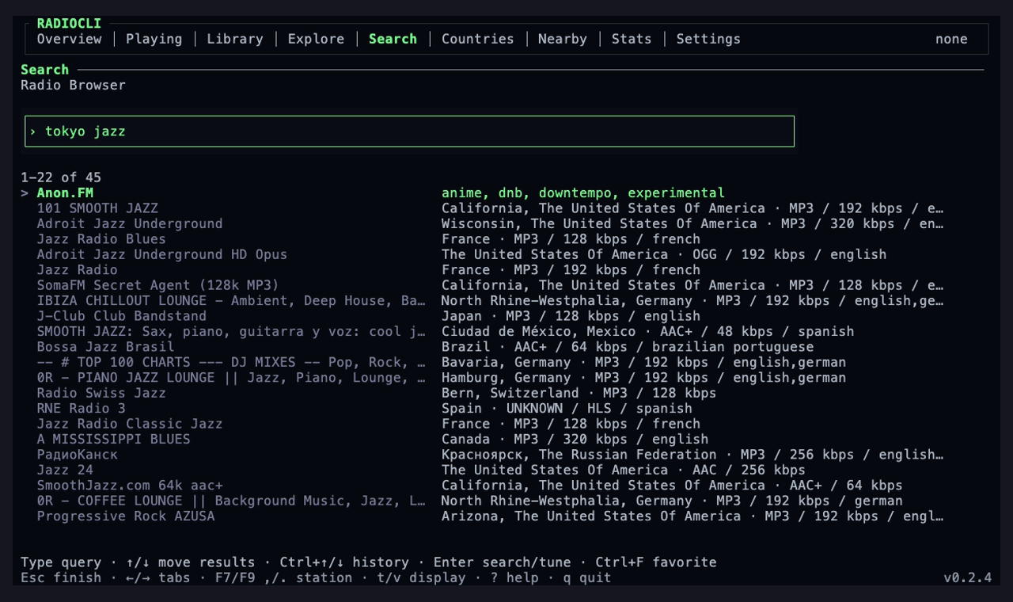This screenshot has width=1013, height=602.
Task: Click the RADIOCLI app title
Action: [69, 24]
